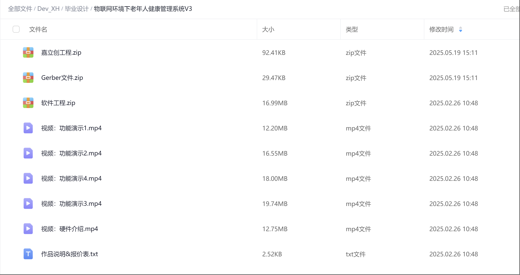This screenshot has height=275, width=520.
Task: Click the video icon of 硬件介绍.mp4
Action: (28, 229)
